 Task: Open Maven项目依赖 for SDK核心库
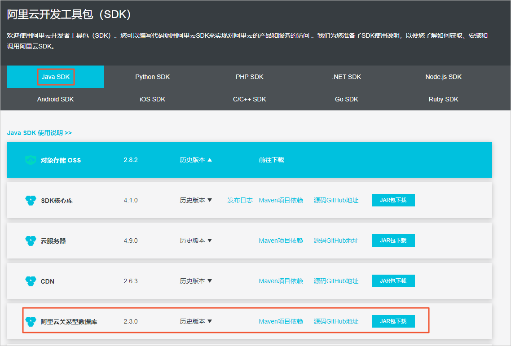coord(281,200)
